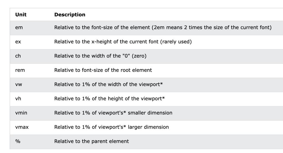Click the height of the viewport description
Screen dimensions: 283x153
tap(109, 99)
